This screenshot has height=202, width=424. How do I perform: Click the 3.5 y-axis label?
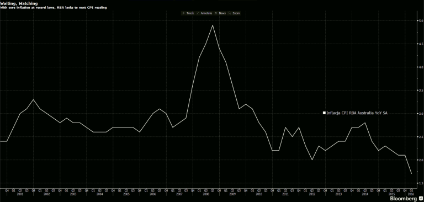click(421, 91)
